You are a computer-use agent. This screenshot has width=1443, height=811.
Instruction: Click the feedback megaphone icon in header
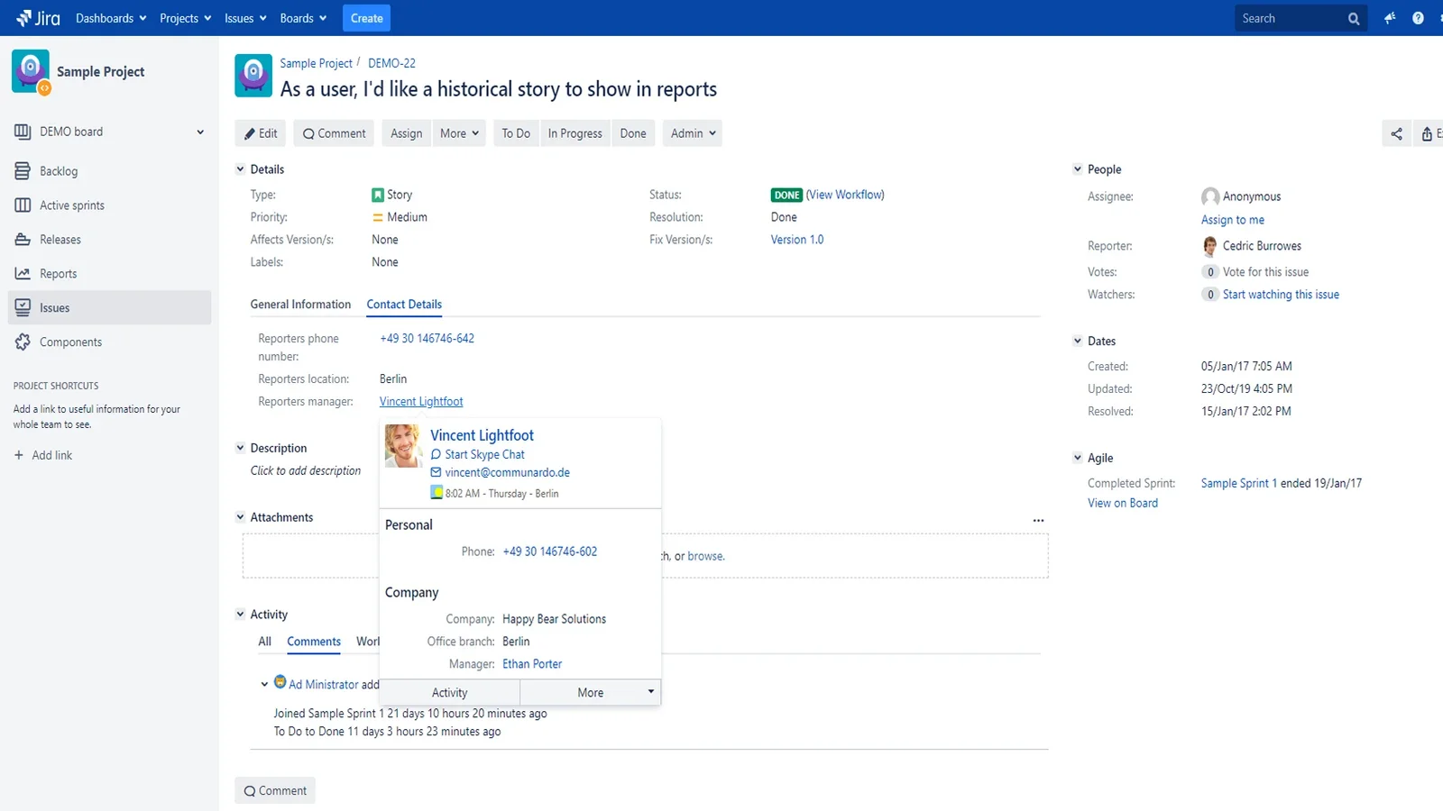coord(1390,18)
